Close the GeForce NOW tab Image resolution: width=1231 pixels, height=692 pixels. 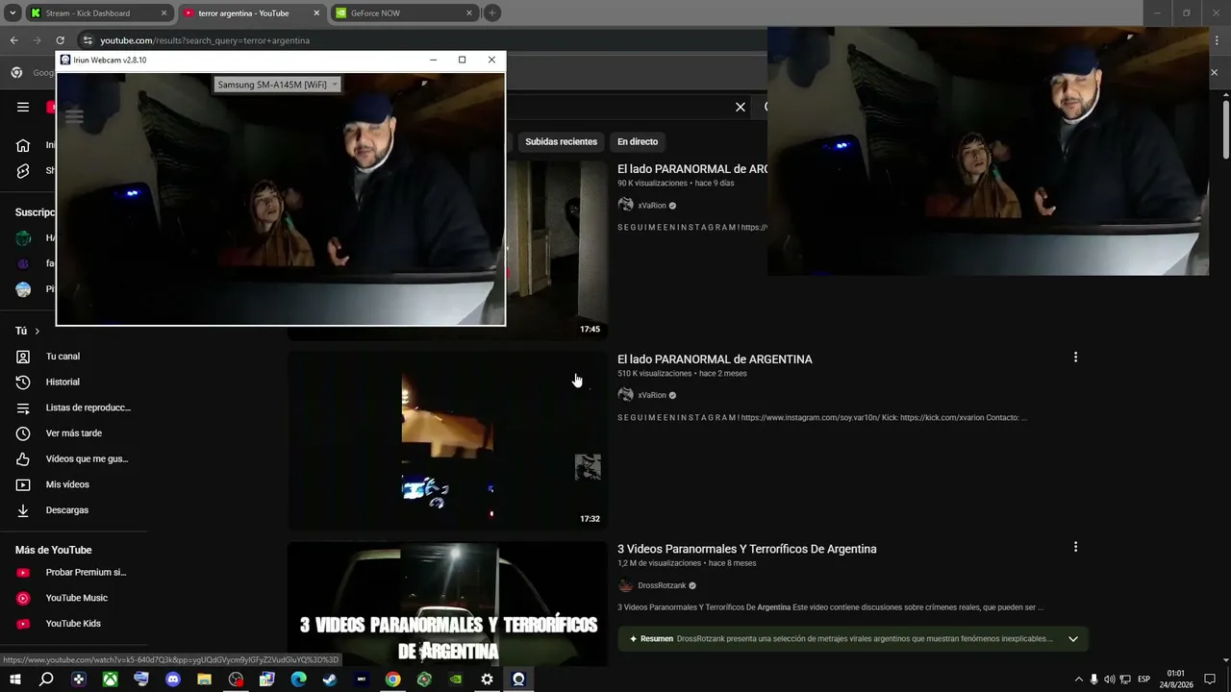(x=469, y=13)
